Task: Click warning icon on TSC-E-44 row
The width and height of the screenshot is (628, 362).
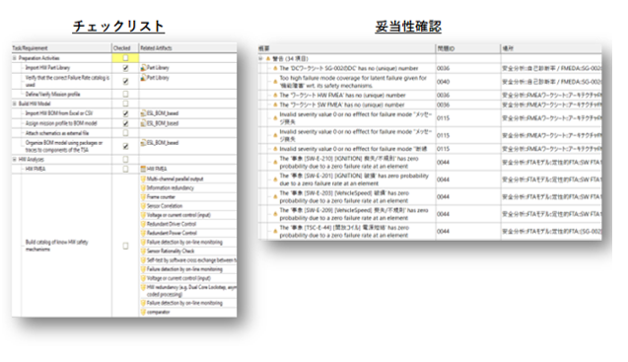Action: tap(275, 232)
